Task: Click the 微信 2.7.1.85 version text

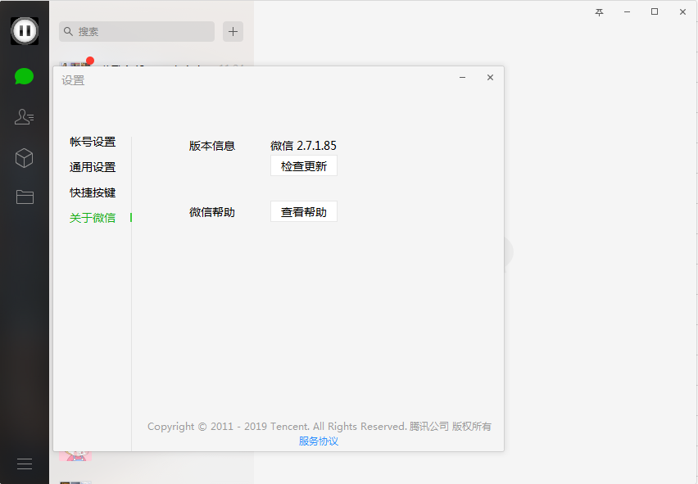Action: point(303,146)
